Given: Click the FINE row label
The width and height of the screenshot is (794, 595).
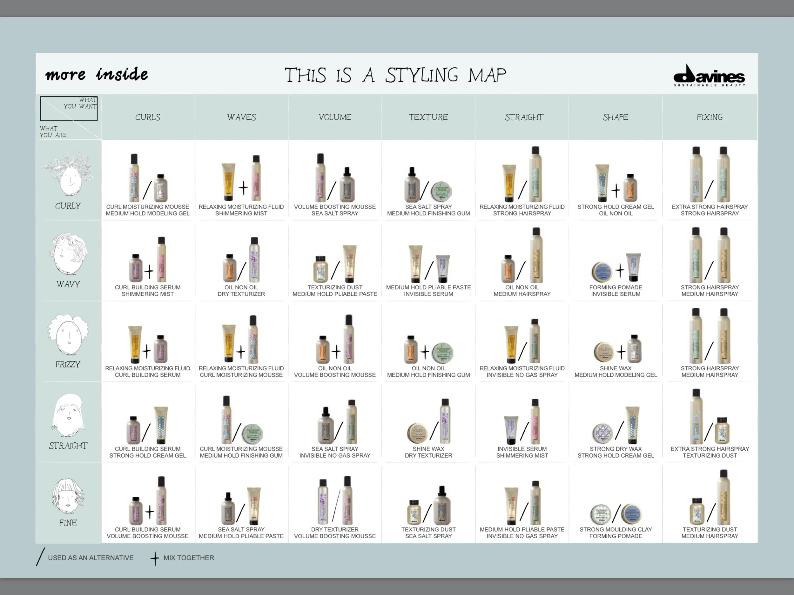Looking at the screenshot, I should point(68,523).
